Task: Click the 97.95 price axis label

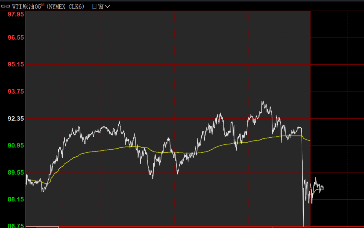Action: 16,14
